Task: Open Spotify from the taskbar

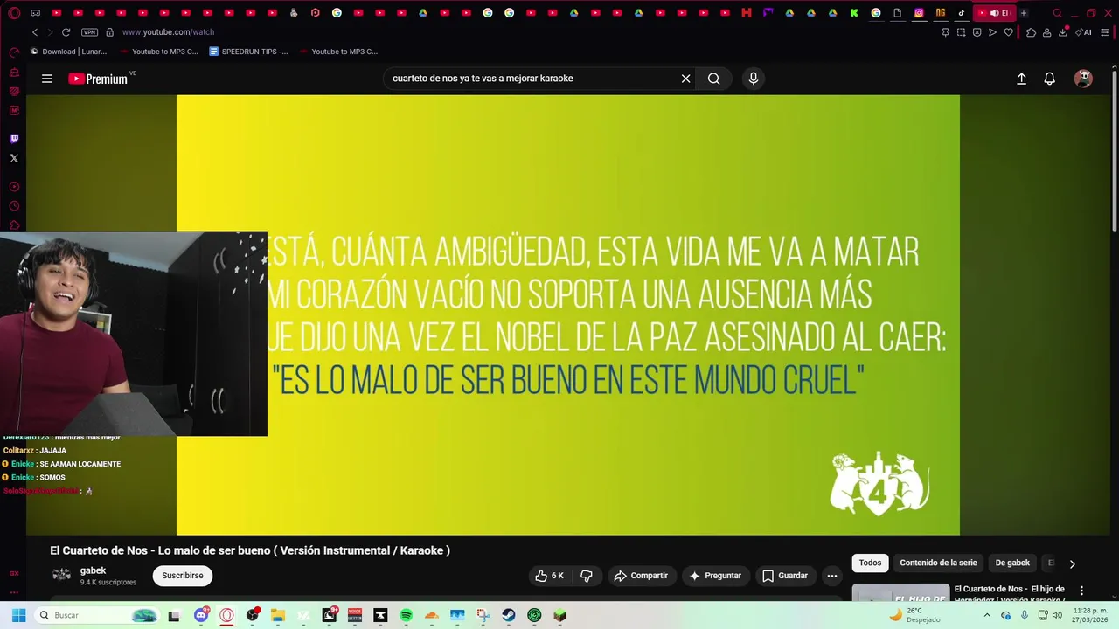Action: point(406,615)
